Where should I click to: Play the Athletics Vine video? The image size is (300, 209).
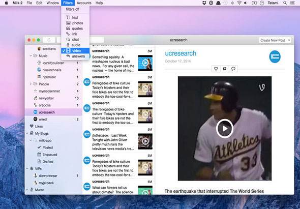225,129
